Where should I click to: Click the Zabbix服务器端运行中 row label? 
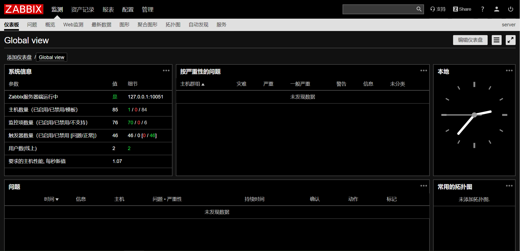(33, 97)
